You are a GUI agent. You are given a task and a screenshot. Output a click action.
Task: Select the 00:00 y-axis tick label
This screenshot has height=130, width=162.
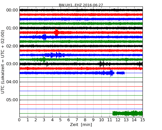pos(12,10)
